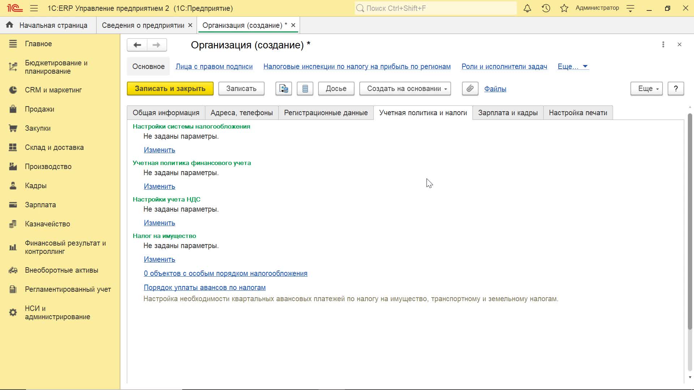
Task: Select Основное navigation item
Action: [148, 66]
